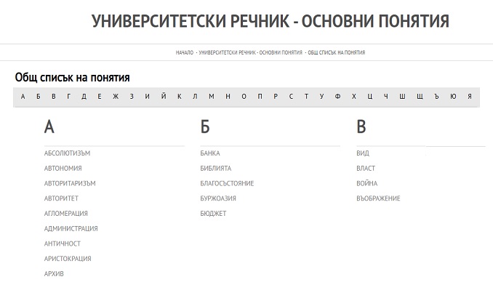493x298 pixels.
Task: Click the БЮДЖЕТ entry
Action: tap(213, 214)
